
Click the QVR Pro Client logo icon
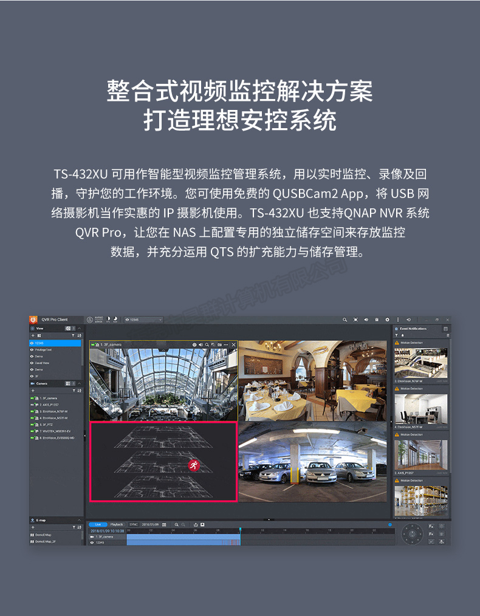pos(33,320)
